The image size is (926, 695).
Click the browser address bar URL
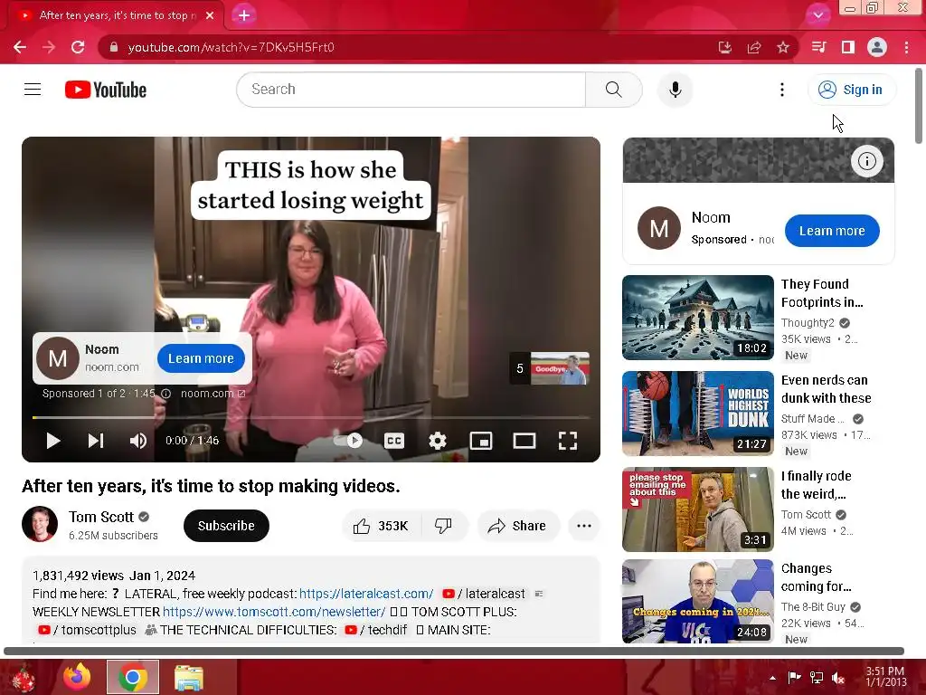(x=231, y=47)
